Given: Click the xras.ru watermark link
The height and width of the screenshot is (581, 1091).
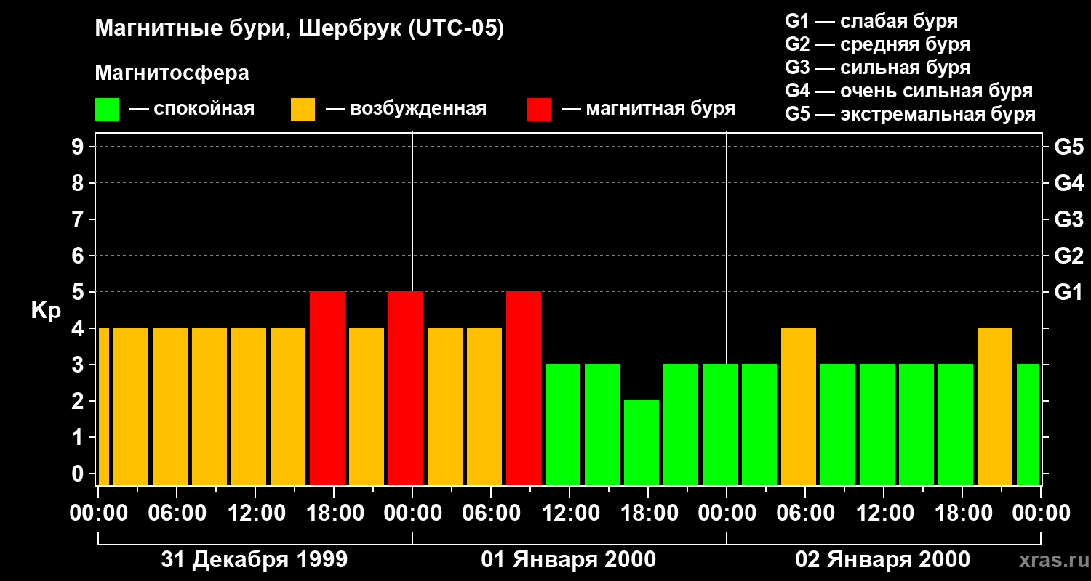Looking at the screenshot, I should pos(1051,560).
